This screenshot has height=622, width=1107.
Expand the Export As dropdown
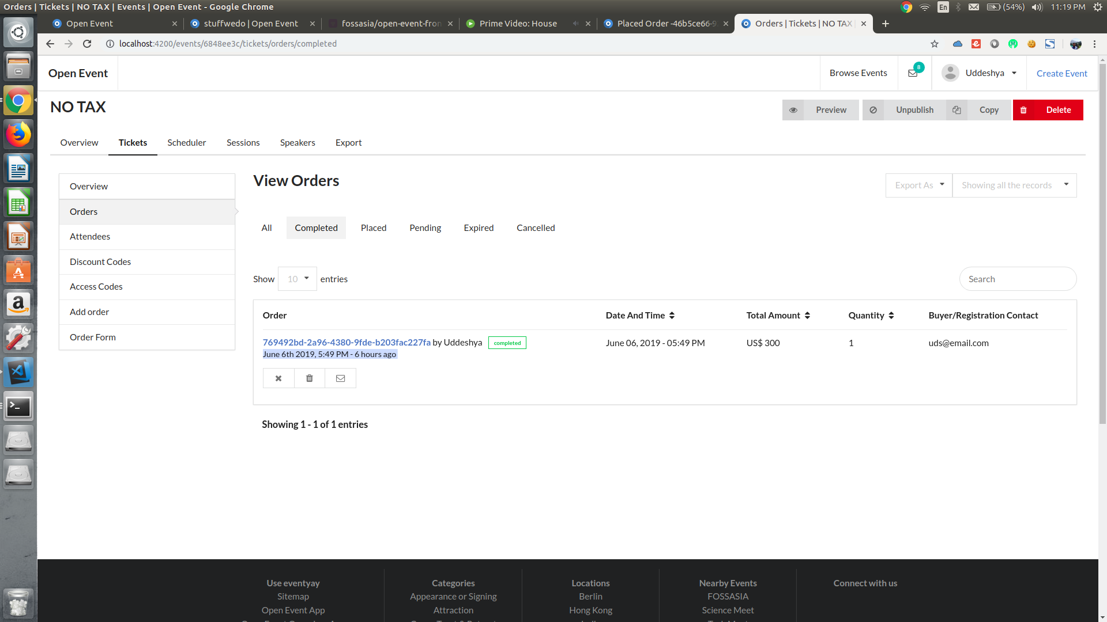(x=919, y=185)
